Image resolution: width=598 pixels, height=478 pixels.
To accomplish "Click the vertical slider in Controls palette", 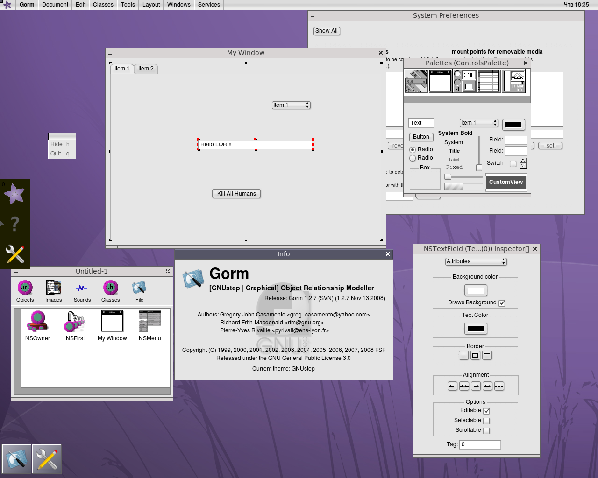I will pyautogui.click(x=479, y=154).
